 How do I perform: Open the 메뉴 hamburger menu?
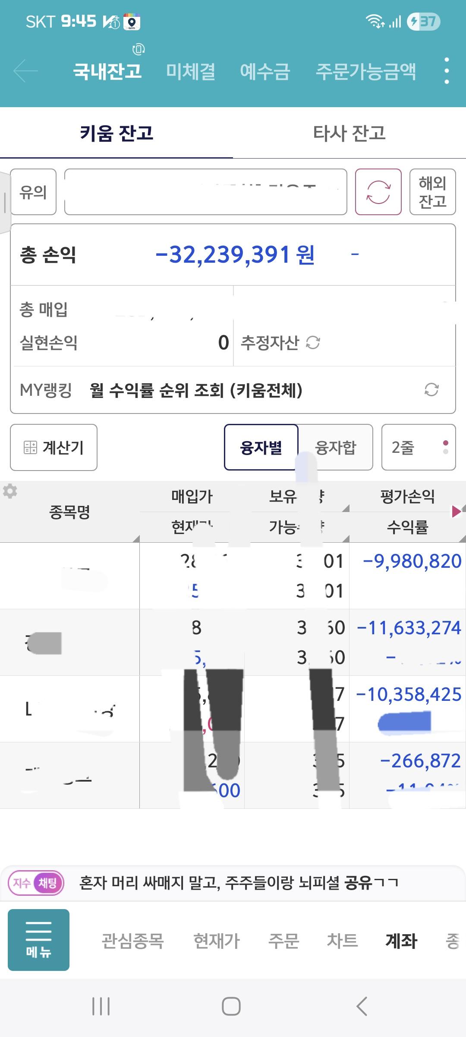[38, 940]
